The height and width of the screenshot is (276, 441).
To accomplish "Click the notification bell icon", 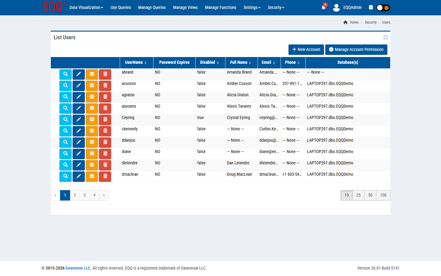I will (x=323, y=7).
